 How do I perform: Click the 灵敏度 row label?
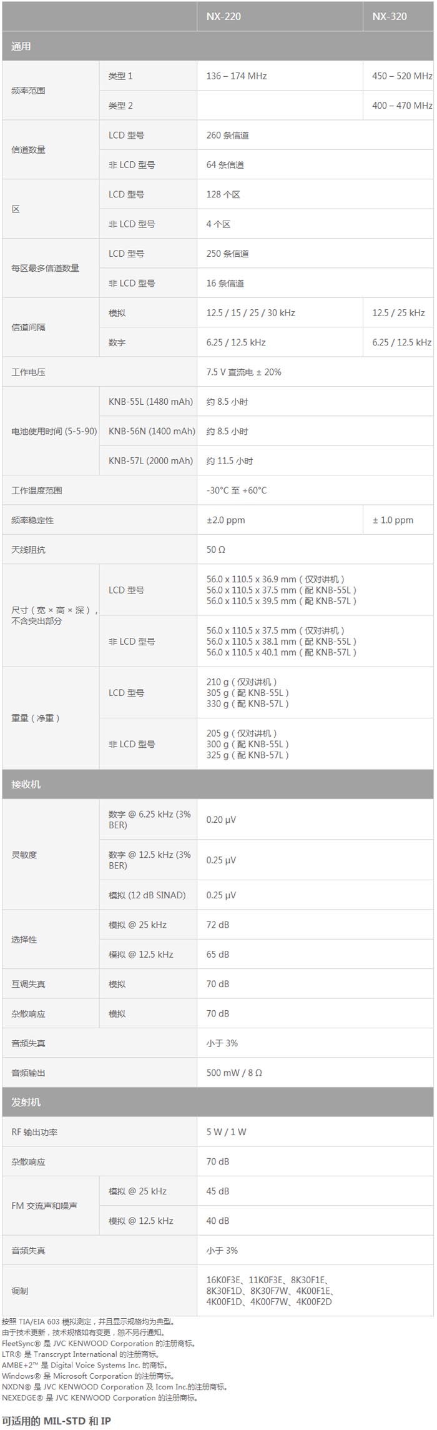(x=24, y=855)
